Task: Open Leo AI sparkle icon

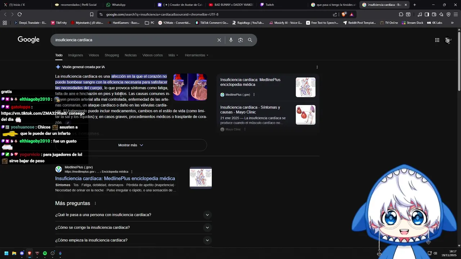Action: pos(441,14)
